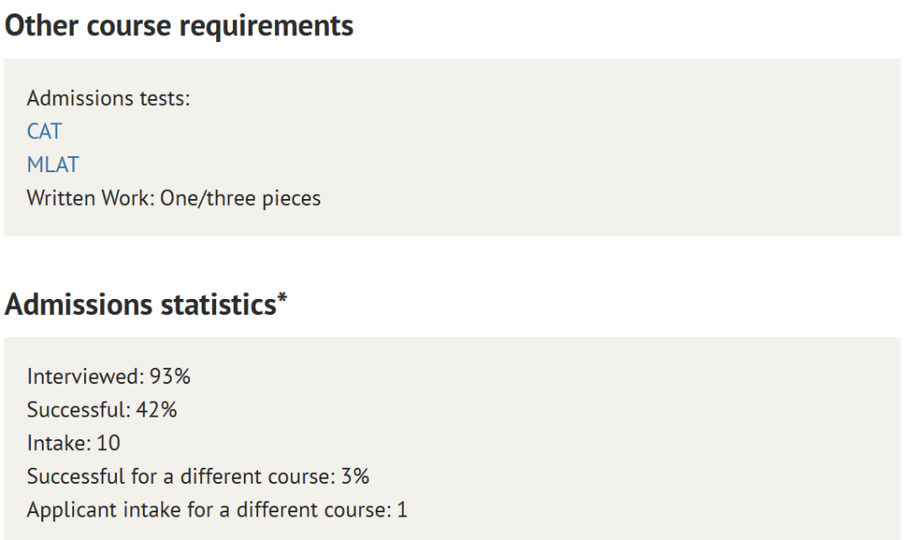Click the word requirements in the first heading
Image resolution: width=908 pixels, height=540 pixels.
coord(267,27)
